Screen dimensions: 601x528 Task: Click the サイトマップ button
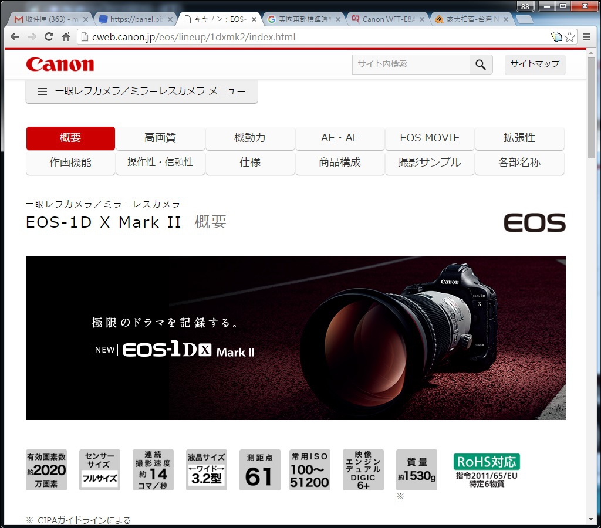coord(535,65)
